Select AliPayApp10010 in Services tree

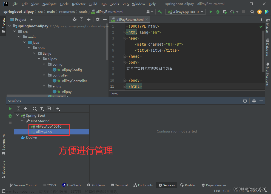(49, 126)
